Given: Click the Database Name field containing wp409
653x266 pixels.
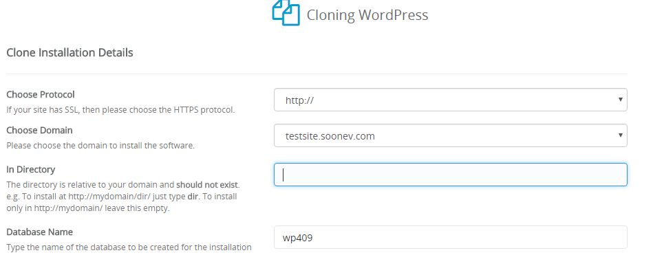Looking at the screenshot, I should 450,237.
